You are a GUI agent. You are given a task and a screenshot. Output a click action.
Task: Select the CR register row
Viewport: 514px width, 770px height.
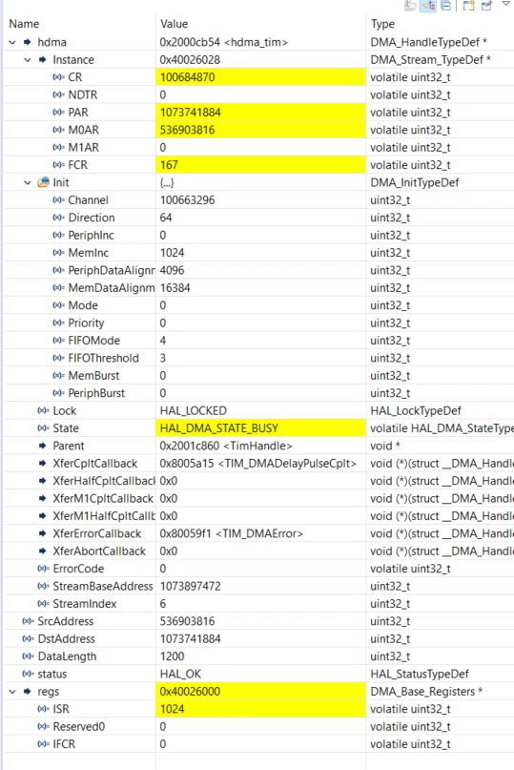[x=258, y=77]
